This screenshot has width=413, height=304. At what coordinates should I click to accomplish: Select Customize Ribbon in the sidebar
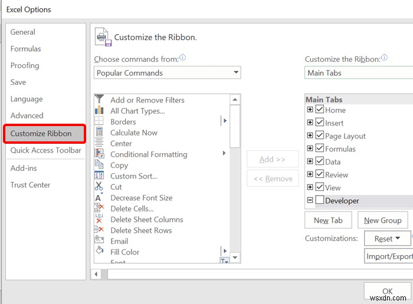(x=45, y=134)
